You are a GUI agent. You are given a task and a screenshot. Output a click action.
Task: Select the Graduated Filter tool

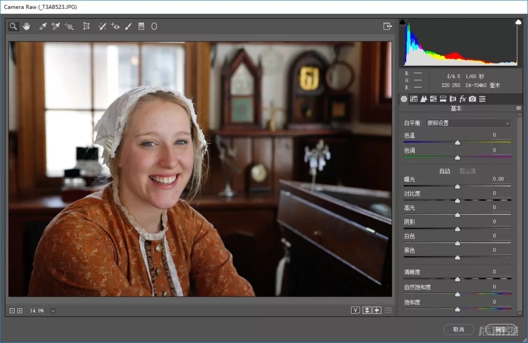pyautogui.click(x=141, y=26)
